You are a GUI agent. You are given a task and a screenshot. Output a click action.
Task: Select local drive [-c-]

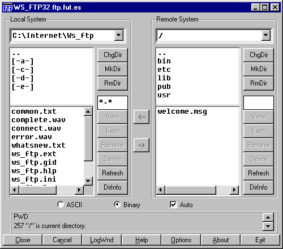pos(23,70)
